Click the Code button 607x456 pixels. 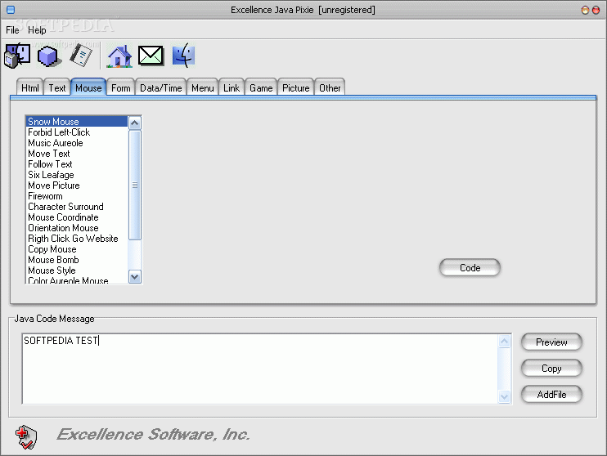470,268
